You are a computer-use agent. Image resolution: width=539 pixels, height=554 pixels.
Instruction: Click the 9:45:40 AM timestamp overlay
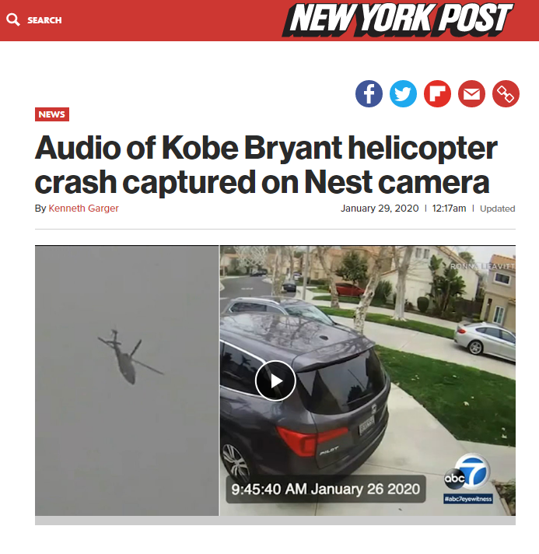point(326,489)
